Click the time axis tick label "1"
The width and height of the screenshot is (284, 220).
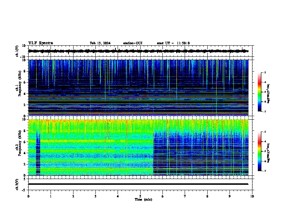tap(51, 196)
